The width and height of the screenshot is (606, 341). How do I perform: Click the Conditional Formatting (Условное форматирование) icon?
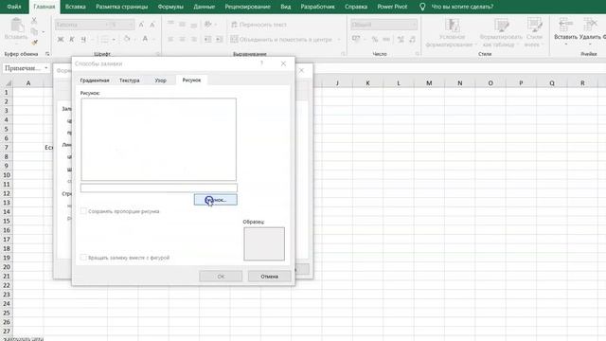452,26
